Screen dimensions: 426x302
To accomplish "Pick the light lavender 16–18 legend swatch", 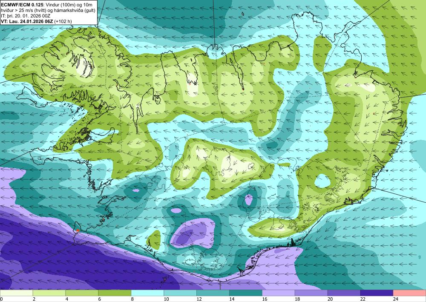I will (279, 293).
